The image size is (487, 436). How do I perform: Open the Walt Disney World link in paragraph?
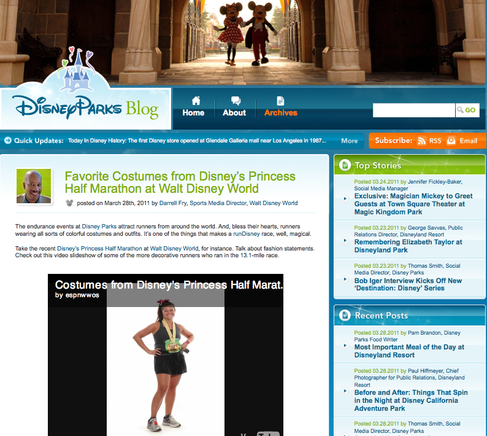[x=174, y=249]
